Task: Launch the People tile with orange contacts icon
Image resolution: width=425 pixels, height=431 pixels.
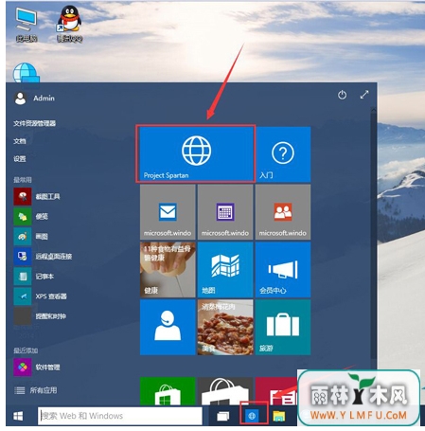Action: point(283,212)
